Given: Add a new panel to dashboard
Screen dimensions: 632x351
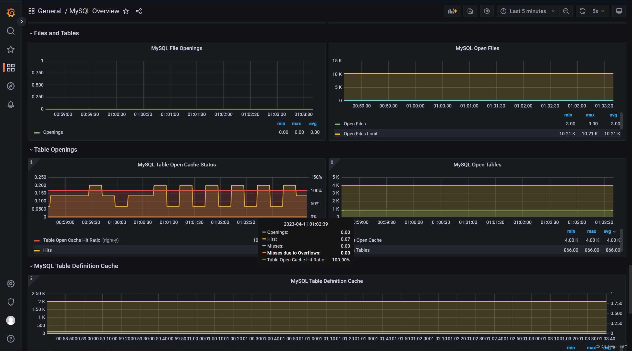Looking at the screenshot, I should (452, 11).
